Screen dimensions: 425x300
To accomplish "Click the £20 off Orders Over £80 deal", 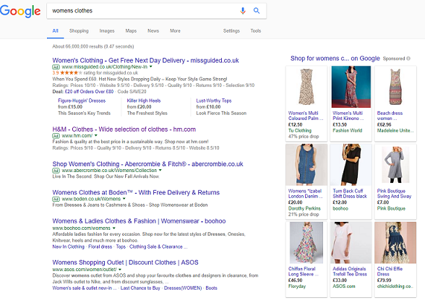I will 89,92.
